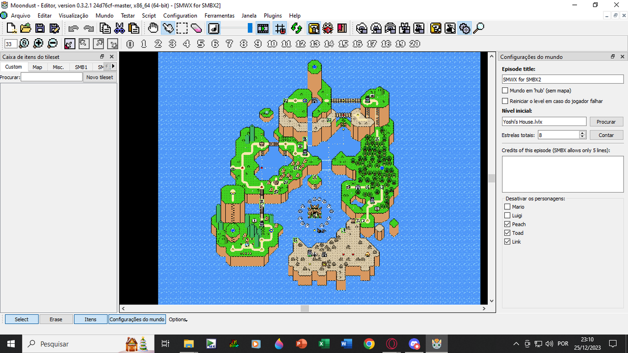628x353 pixels.
Task: Select the Hand scroll tool
Action: click(x=154, y=28)
